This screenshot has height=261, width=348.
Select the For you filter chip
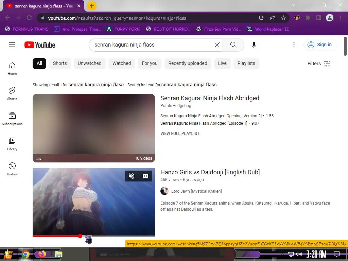coord(150,64)
